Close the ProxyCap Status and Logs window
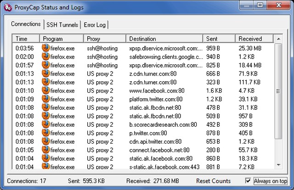The width and height of the screenshot is (294, 190). [x=279, y=5]
